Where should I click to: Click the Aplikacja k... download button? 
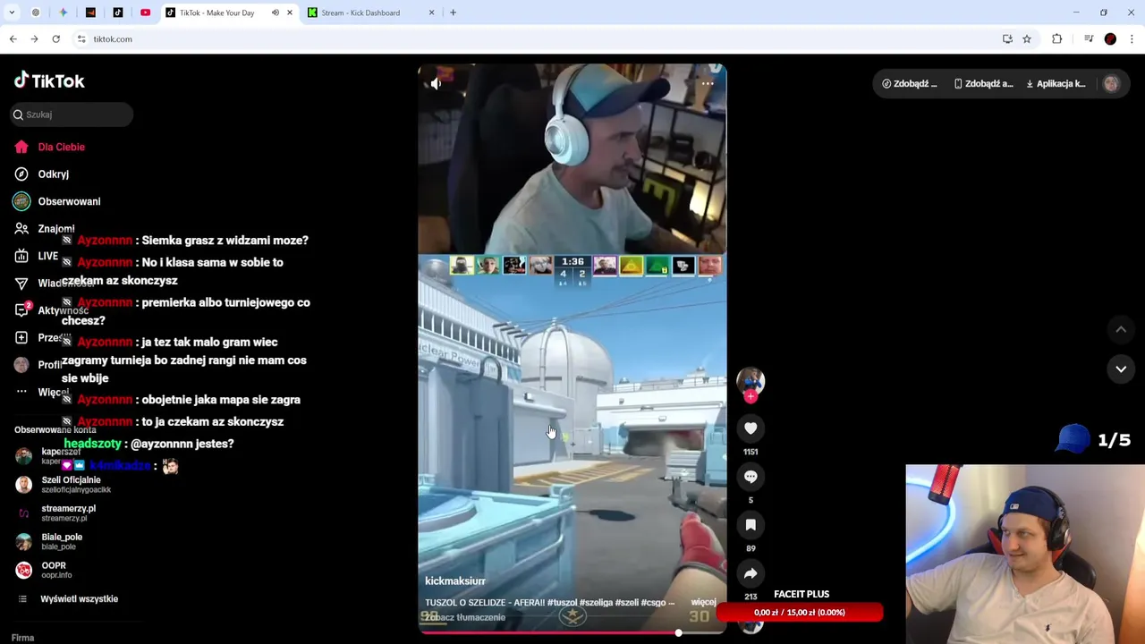(1056, 83)
